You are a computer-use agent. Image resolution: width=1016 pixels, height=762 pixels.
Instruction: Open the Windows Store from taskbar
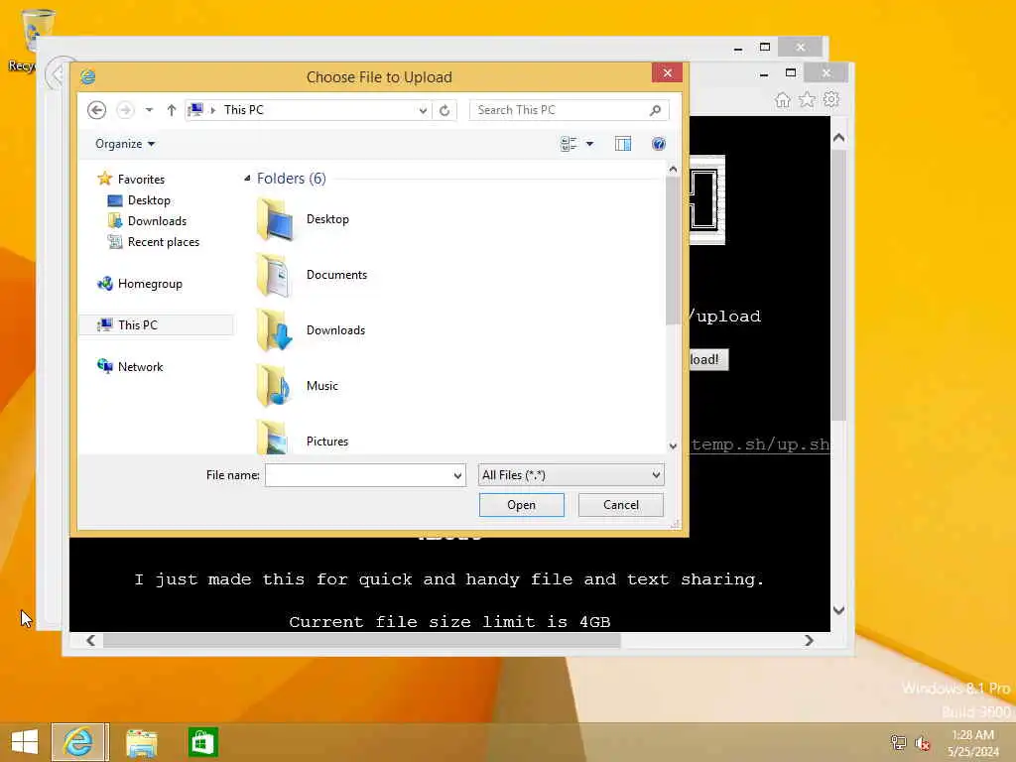point(202,742)
